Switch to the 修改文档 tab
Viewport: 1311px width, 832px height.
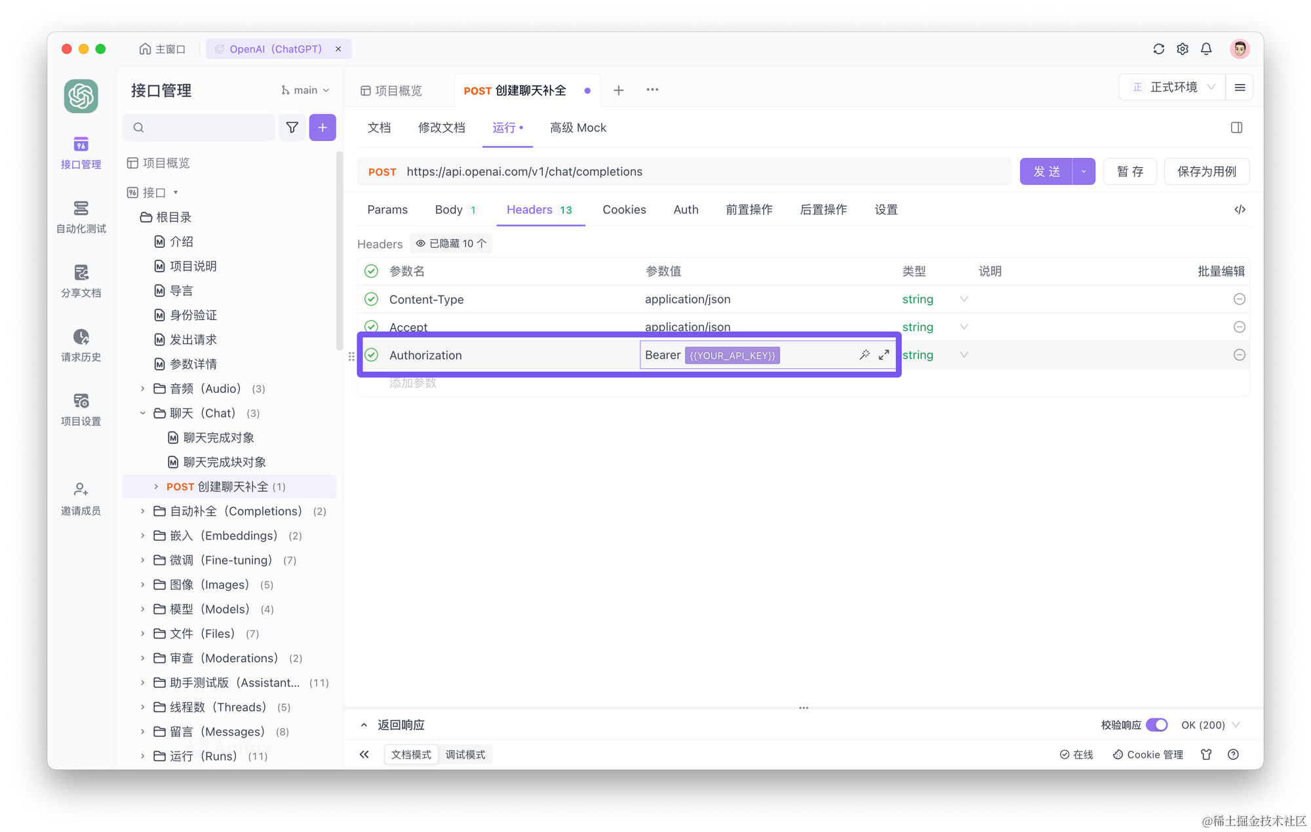coord(441,128)
